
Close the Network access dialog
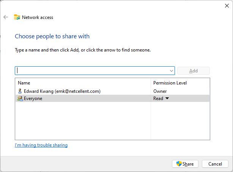tap(227, 6)
